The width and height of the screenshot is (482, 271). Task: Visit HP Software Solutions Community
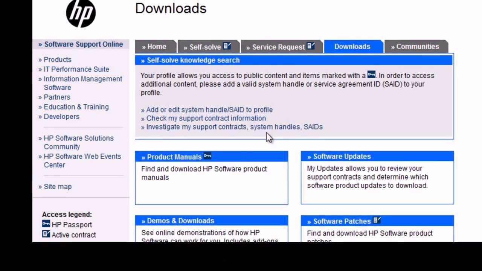pyautogui.click(x=78, y=142)
